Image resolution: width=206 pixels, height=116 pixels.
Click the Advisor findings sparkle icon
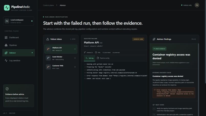154,39
